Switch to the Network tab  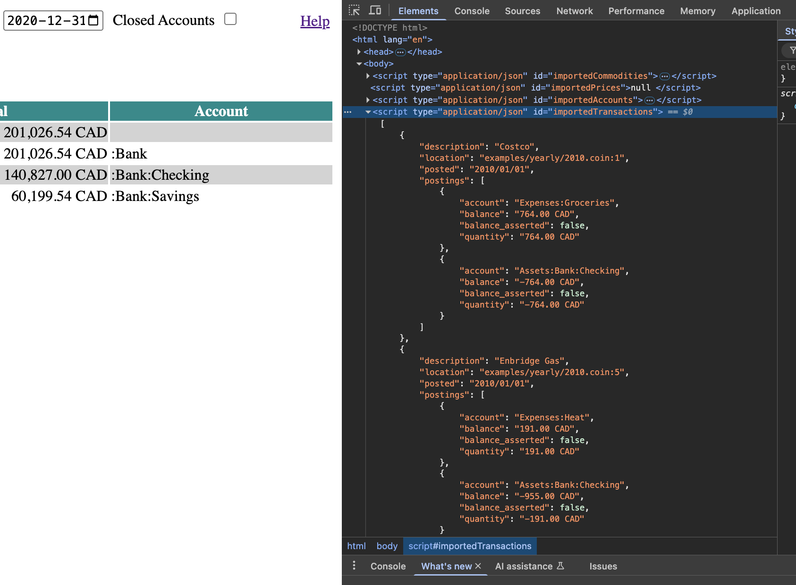[x=574, y=11]
